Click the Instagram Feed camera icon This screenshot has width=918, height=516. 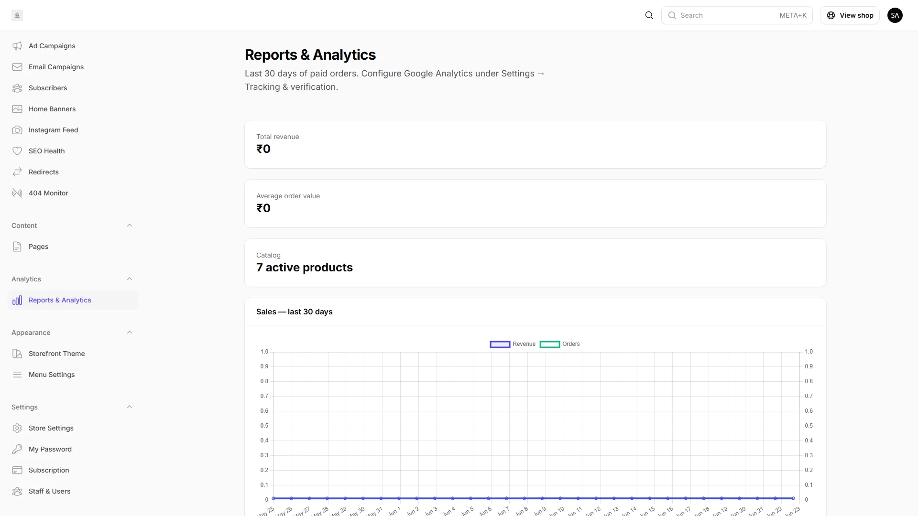point(17,130)
